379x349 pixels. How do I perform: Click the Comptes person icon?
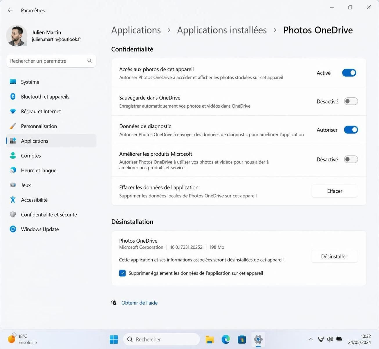13,156
